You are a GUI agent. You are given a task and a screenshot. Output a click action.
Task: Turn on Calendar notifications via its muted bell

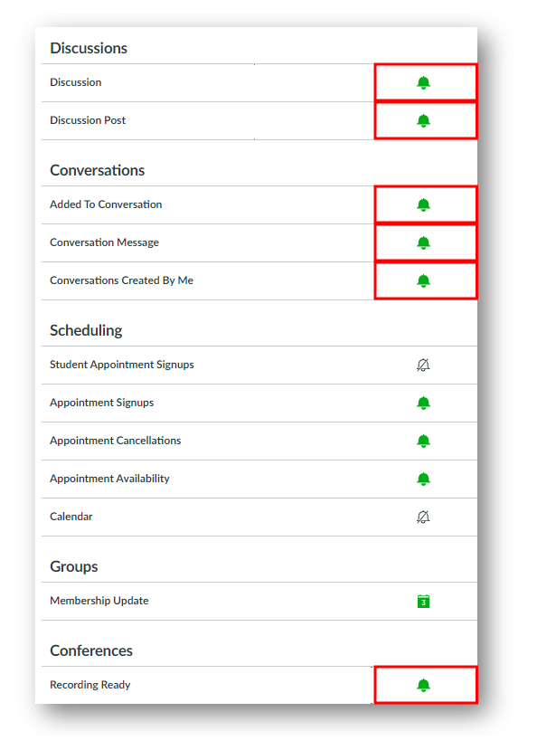pyautogui.click(x=424, y=517)
